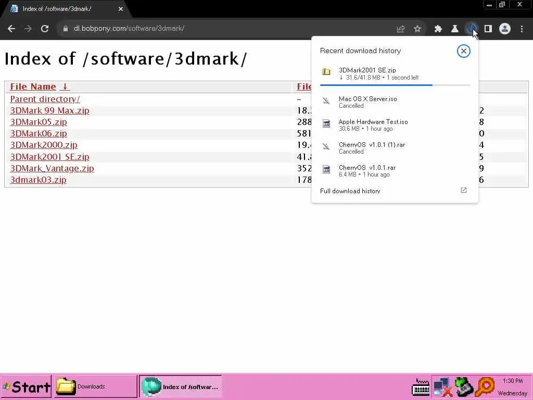The width and height of the screenshot is (533, 400).
Task: Click the share page icon
Action: [401, 29]
